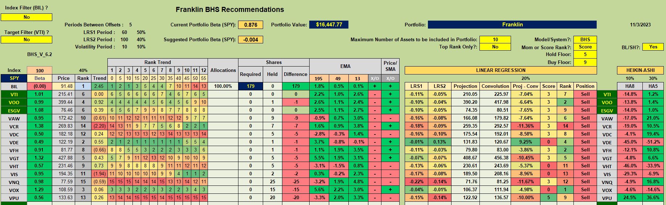Click the Maximum Number of Assets value 10
The height and width of the screenshot is (205, 666).
495,39
